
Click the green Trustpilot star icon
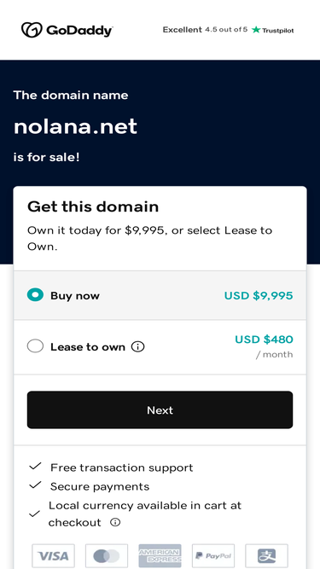[256, 30]
